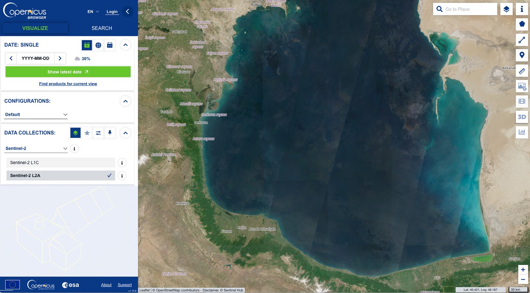Viewport: 530px width, 293px height.
Task: Open the map layers selector
Action: pos(506,9)
